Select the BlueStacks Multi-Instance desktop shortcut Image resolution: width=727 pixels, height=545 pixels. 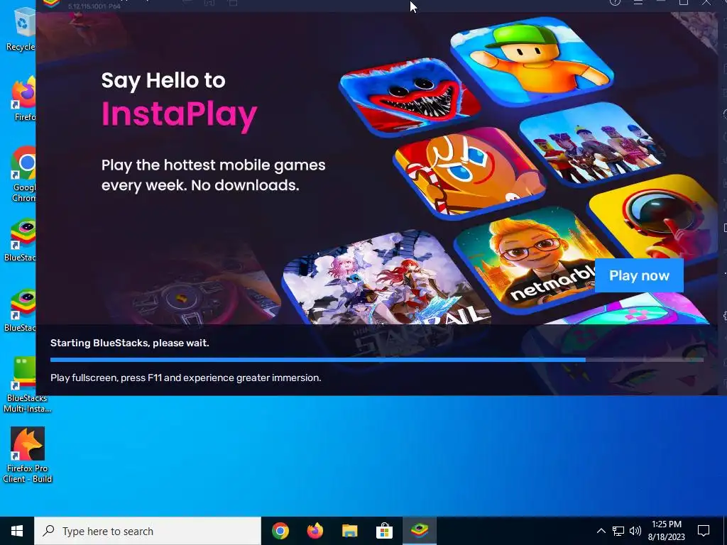coord(26,385)
